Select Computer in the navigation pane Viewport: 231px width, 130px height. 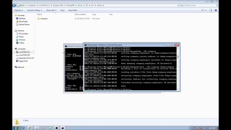[x=22, y=49]
